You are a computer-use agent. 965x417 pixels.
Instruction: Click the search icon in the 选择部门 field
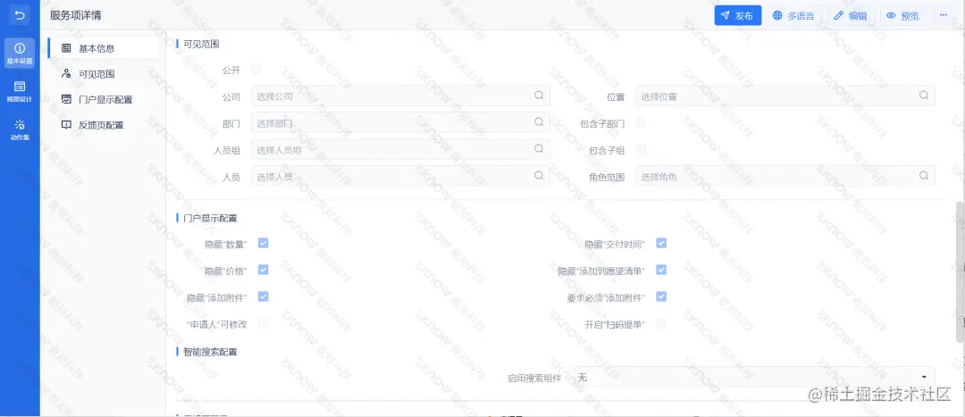point(539,121)
